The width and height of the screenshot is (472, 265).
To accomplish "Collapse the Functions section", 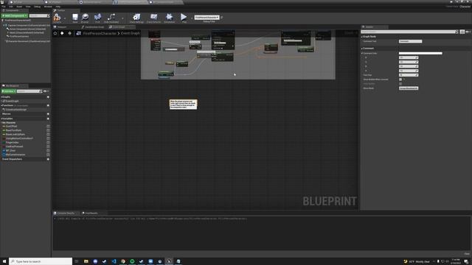I will coord(1,105).
